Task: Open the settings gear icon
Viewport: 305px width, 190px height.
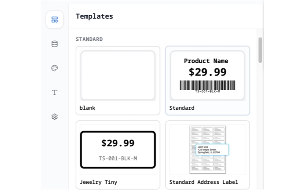Action: point(54,117)
